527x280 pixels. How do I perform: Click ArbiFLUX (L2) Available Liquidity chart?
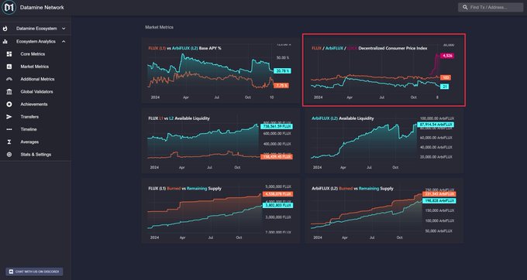coord(384,141)
